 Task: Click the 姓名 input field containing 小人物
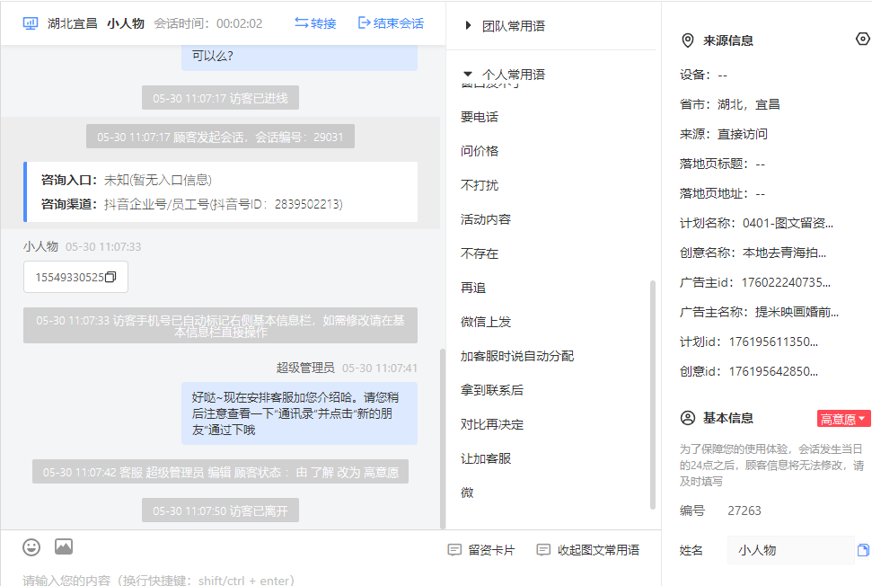coord(790,550)
